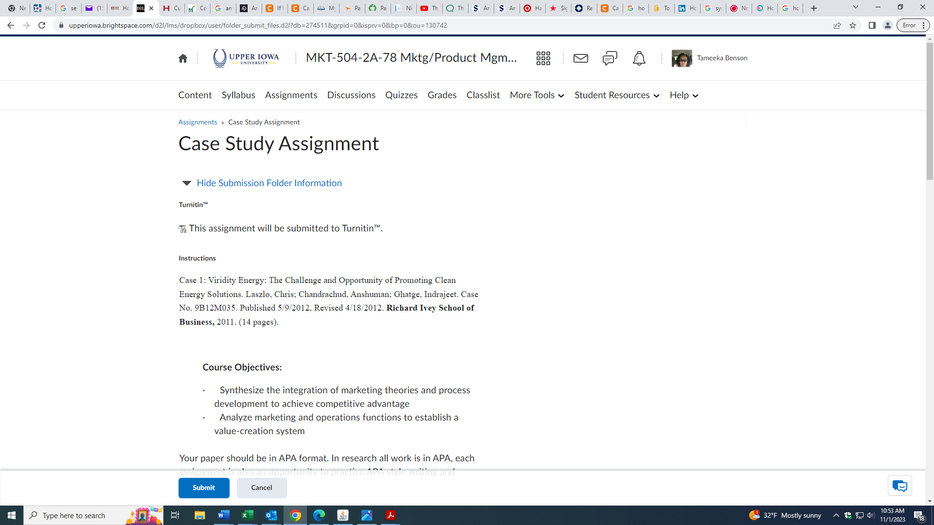Open the Discussions navigation item
The height and width of the screenshot is (525, 934).
coord(351,95)
